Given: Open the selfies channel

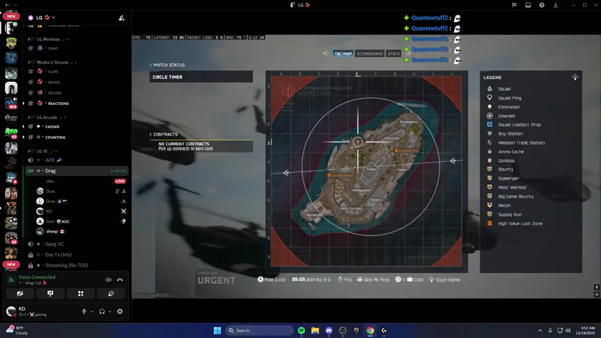Looking at the screenshot, I should (x=77, y=92).
